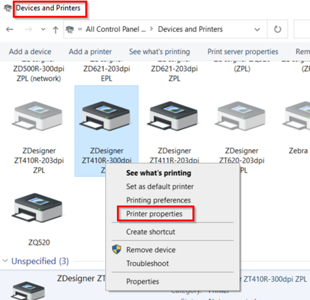The width and height of the screenshot is (310, 300).
Task: Click the breadcrumb chevron after All Control Panel
Action: (x=152, y=29)
